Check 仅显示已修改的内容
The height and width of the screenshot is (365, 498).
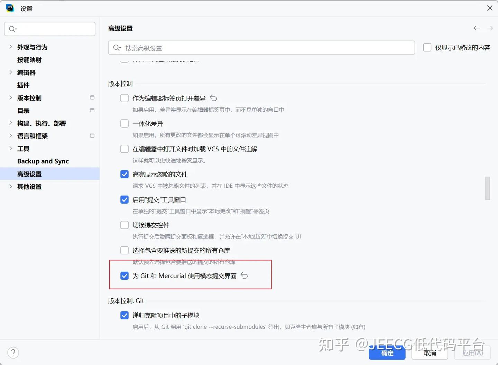427,47
